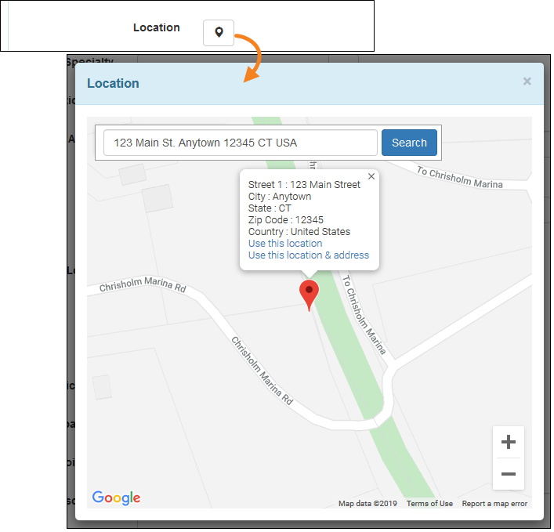Dismiss the address info popup
The height and width of the screenshot is (532, 554).
tap(371, 176)
